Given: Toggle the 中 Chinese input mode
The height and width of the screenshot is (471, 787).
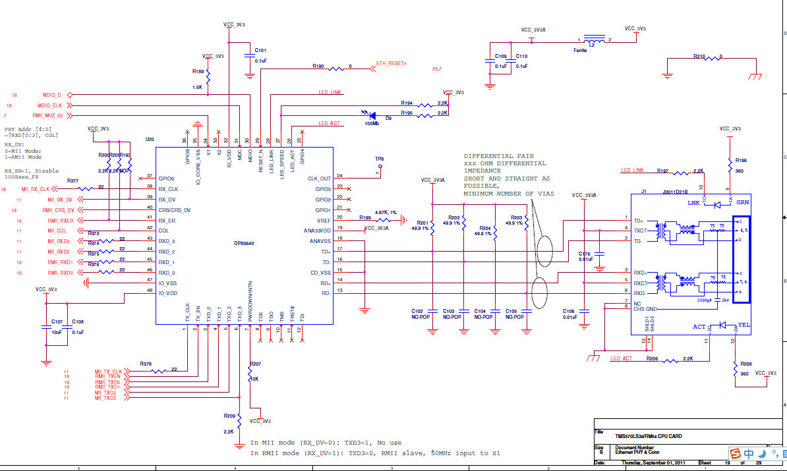Looking at the screenshot, I should 749,454.
